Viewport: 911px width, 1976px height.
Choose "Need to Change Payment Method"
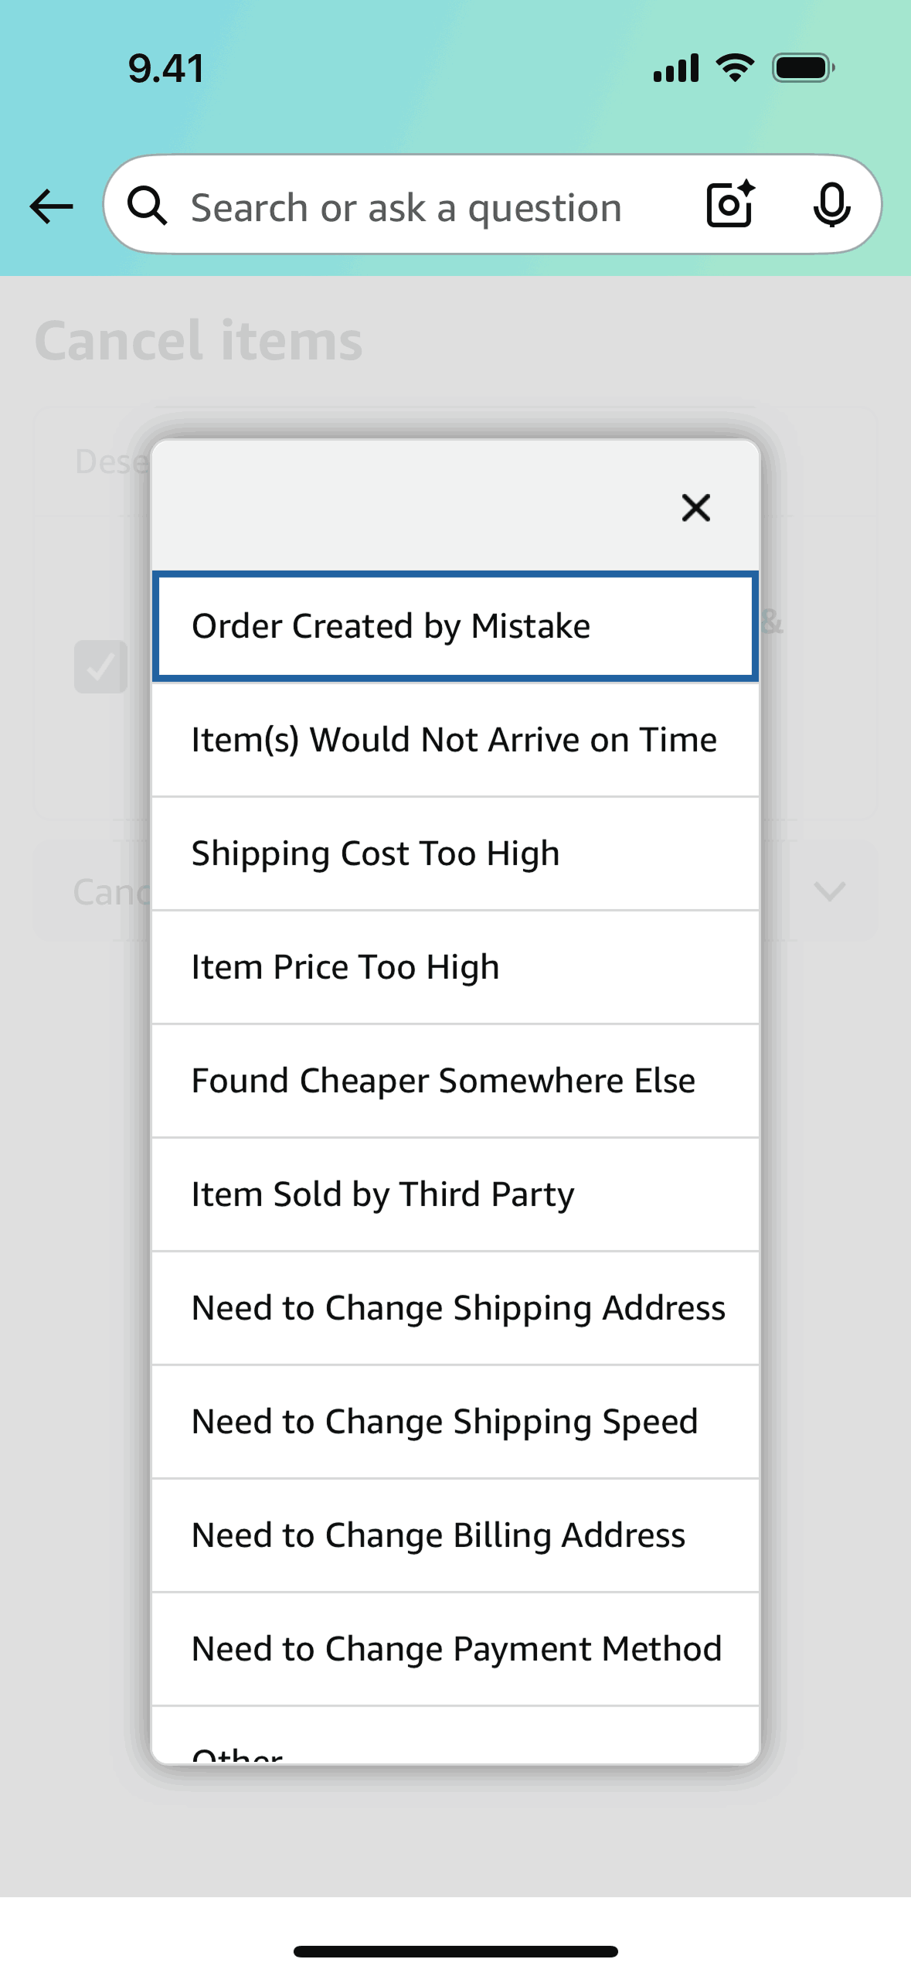[455, 1648]
